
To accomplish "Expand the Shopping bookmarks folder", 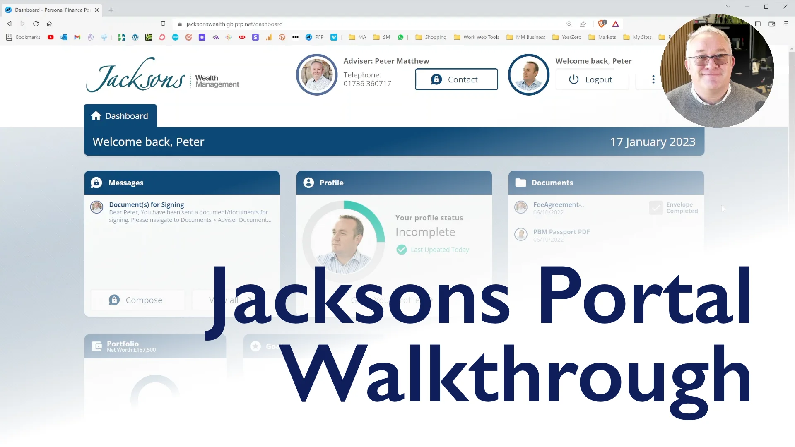I will coord(431,37).
